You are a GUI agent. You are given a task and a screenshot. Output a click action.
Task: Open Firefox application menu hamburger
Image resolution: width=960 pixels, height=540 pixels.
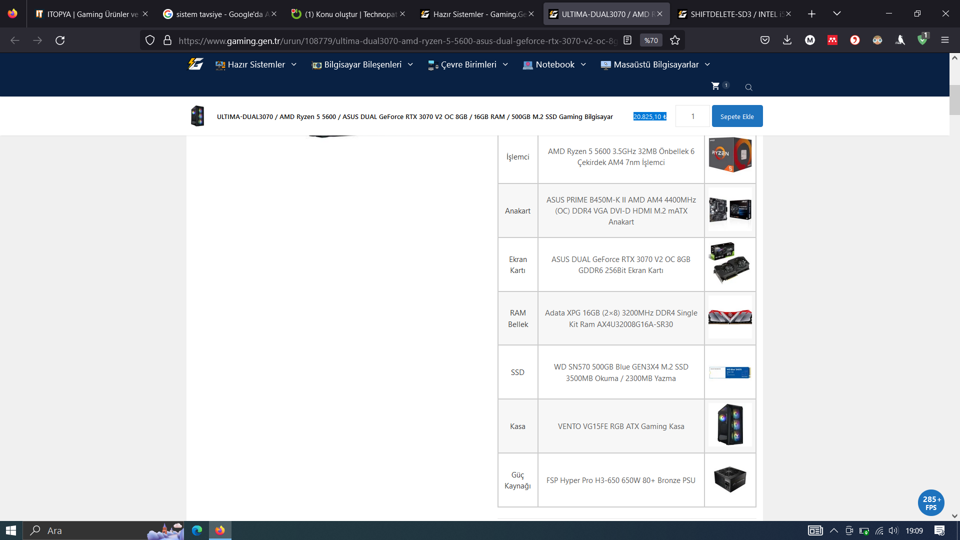[x=944, y=40]
